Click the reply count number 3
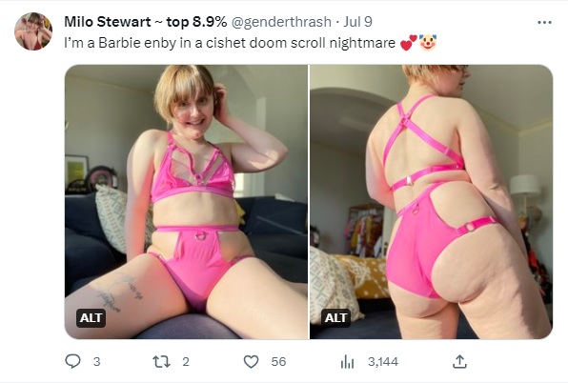 pos(96,362)
